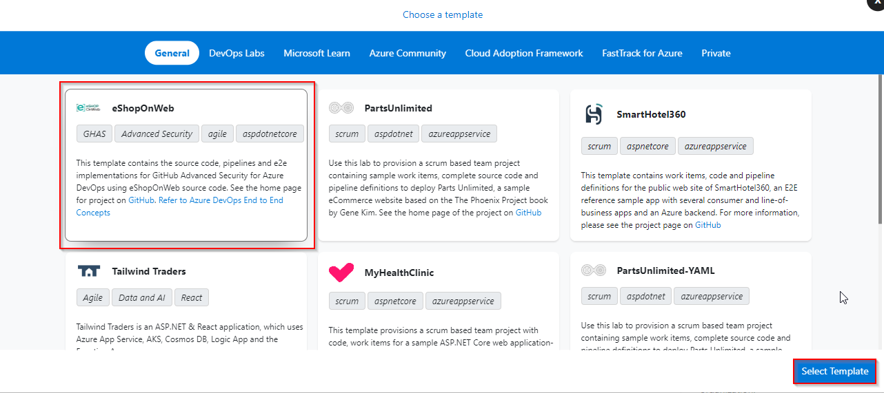Click the Choose a template heading
Image resolution: width=884 pixels, height=393 pixels.
(443, 14)
